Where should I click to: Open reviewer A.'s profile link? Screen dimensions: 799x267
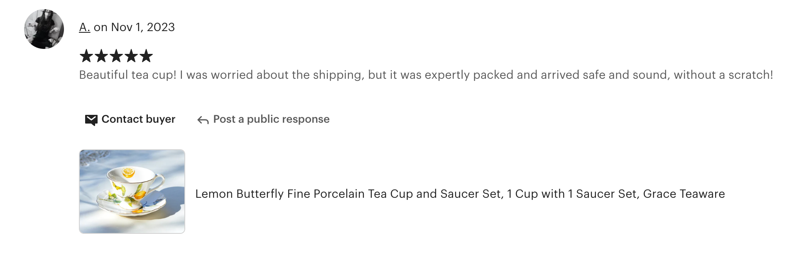[84, 27]
